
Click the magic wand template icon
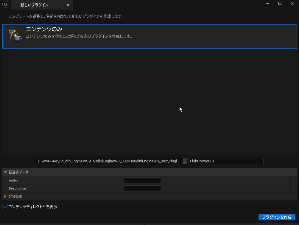pos(15,36)
